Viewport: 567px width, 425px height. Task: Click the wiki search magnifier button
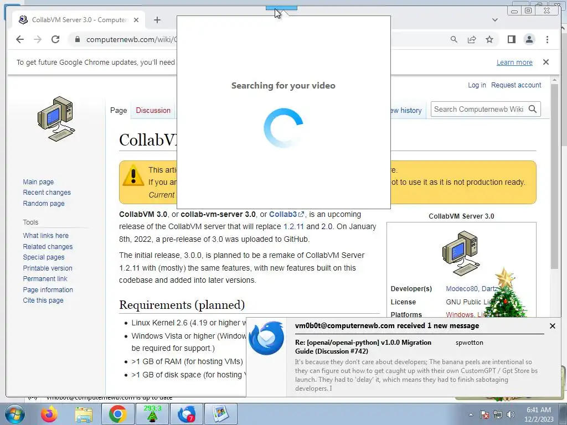[x=532, y=109]
